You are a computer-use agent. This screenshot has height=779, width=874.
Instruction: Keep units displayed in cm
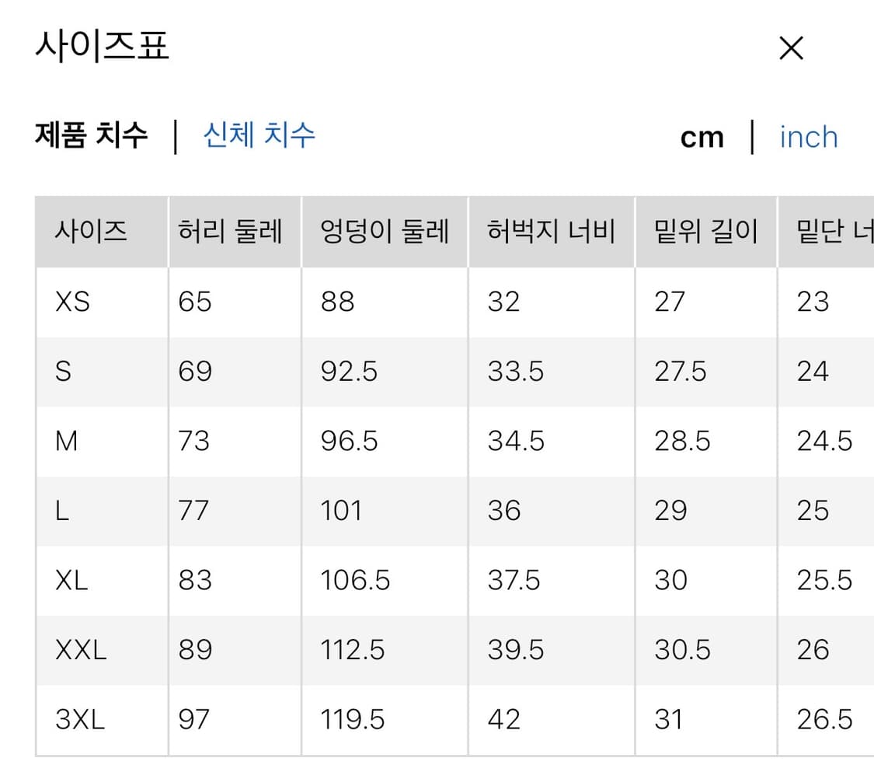pyautogui.click(x=702, y=136)
